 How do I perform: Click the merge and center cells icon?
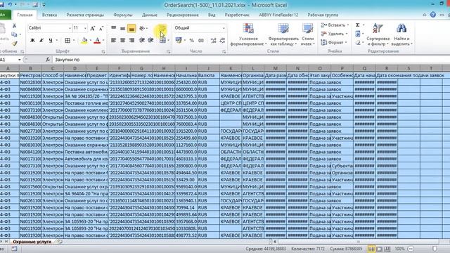coord(162,41)
